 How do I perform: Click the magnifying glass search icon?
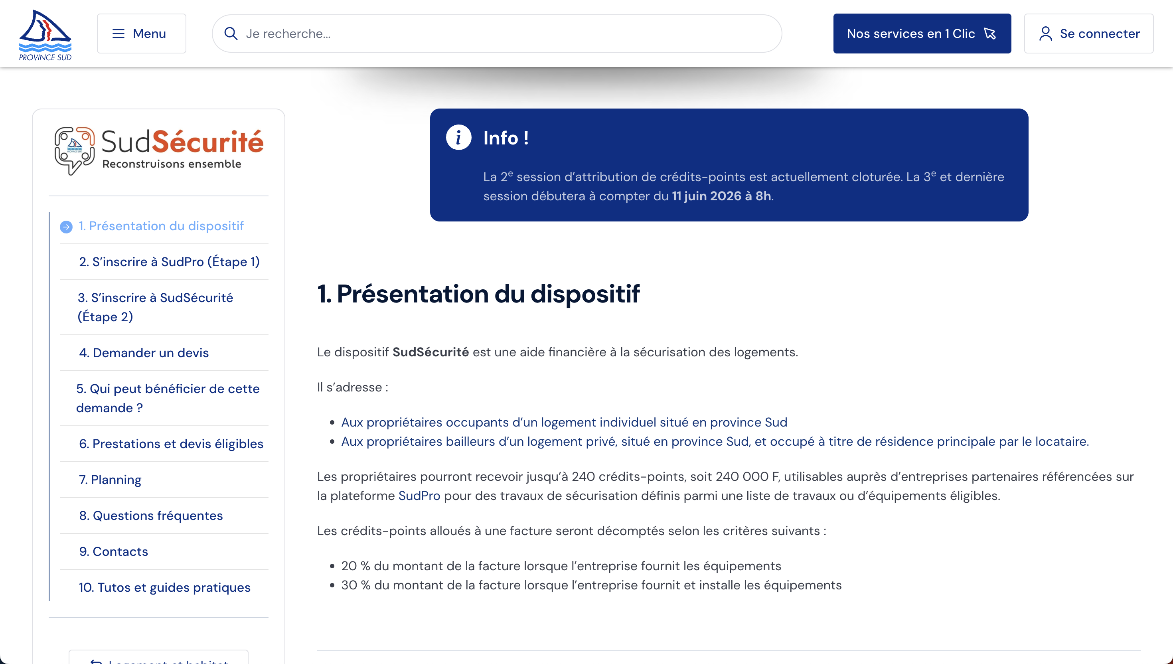coord(231,33)
